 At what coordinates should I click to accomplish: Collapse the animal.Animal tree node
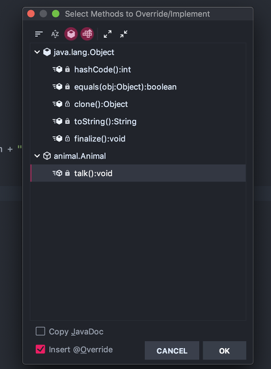[37, 156]
